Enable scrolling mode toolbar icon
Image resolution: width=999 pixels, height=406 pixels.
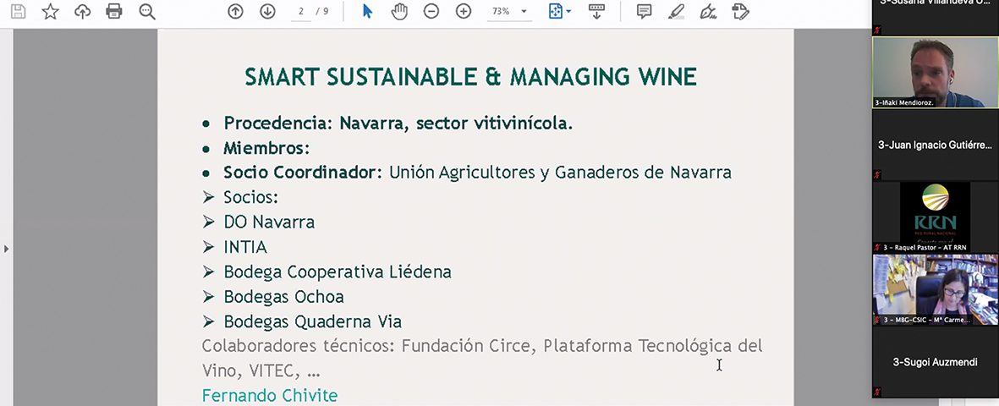pyautogui.click(x=596, y=12)
